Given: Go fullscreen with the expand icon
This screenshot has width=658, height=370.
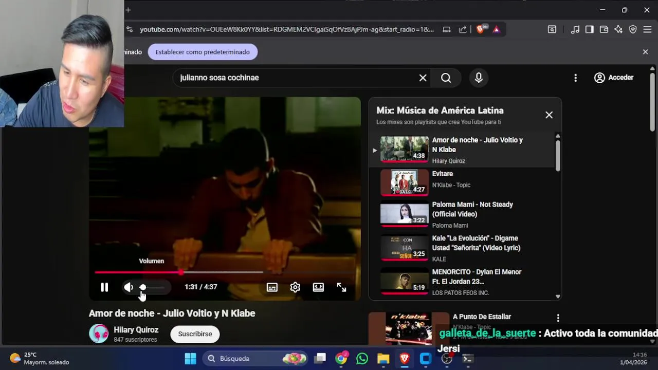Looking at the screenshot, I should [341, 287].
